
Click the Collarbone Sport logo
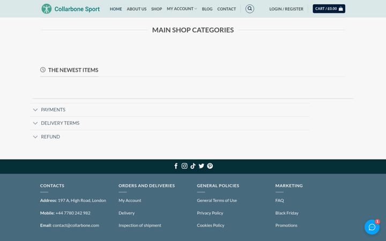tap(71, 9)
